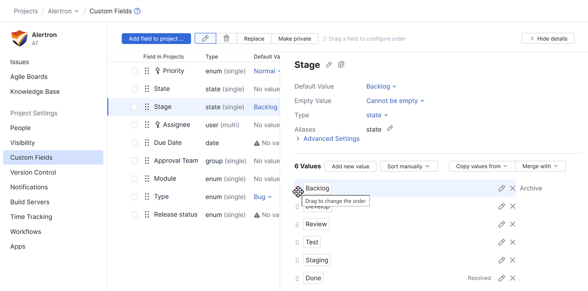Viewport: 588px width, 291px height.
Task: Open the Cannot be empty dropdown
Action: click(x=395, y=100)
